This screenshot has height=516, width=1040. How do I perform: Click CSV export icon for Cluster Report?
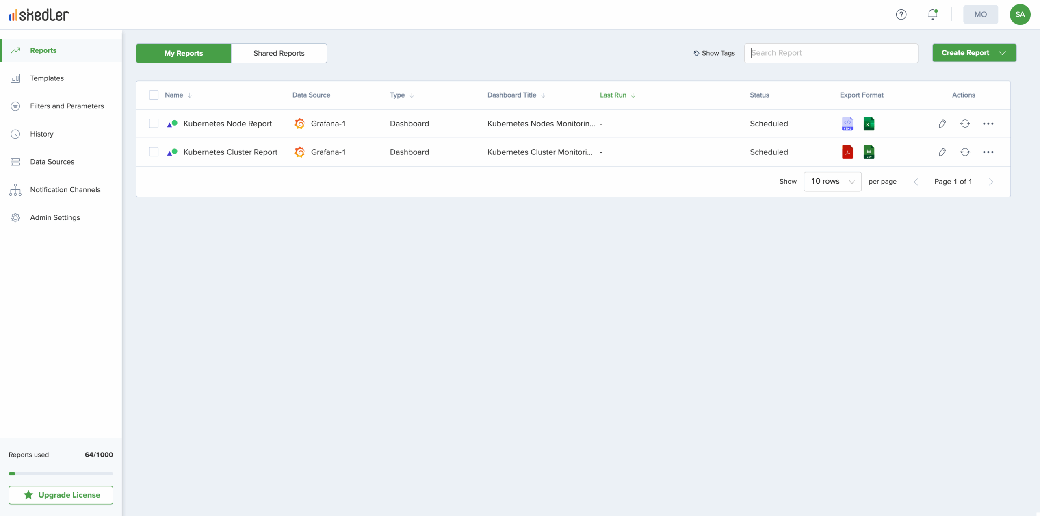point(869,152)
